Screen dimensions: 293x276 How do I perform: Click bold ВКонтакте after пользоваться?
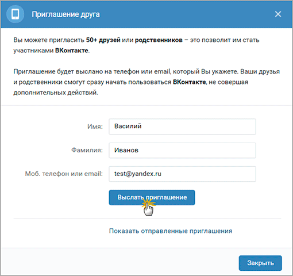click(x=190, y=82)
